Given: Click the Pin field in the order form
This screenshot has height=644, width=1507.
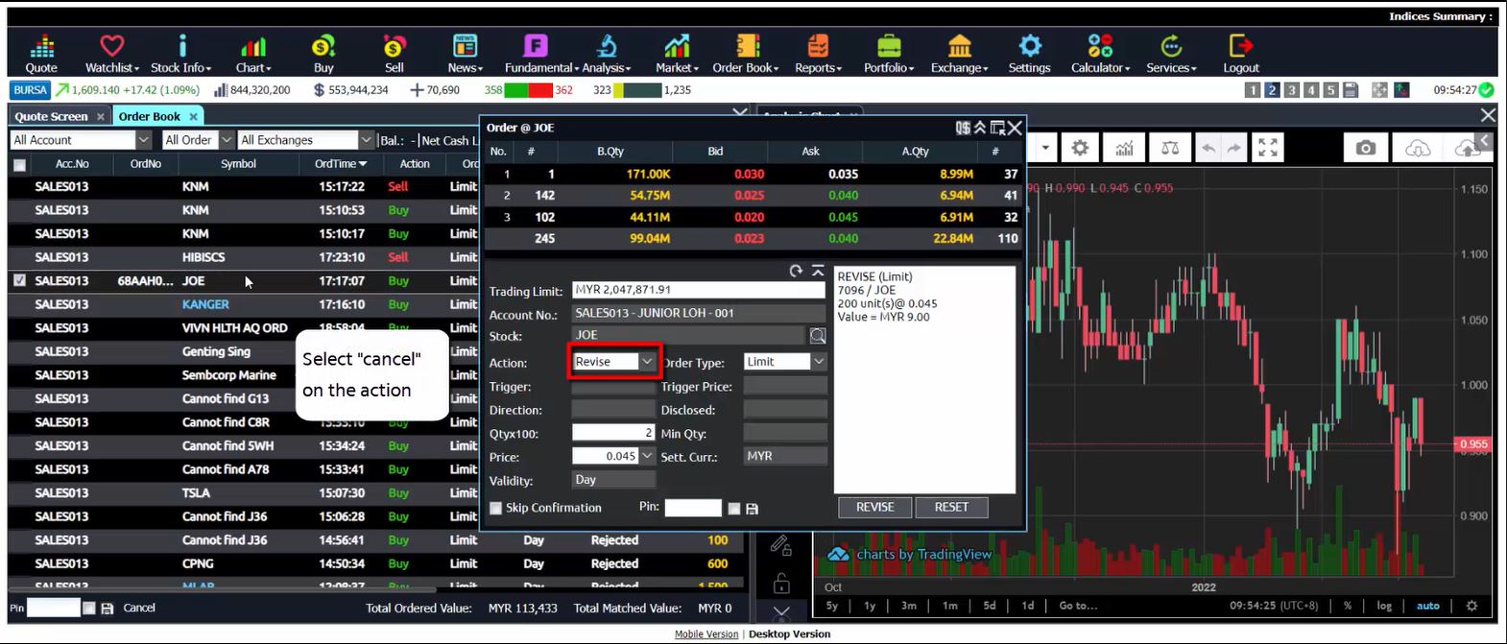Looking at the screenshot, I should [693, 508].
